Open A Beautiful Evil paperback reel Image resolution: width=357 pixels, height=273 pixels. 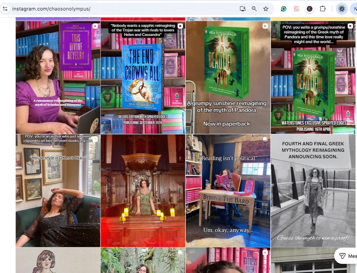point(228,77)
